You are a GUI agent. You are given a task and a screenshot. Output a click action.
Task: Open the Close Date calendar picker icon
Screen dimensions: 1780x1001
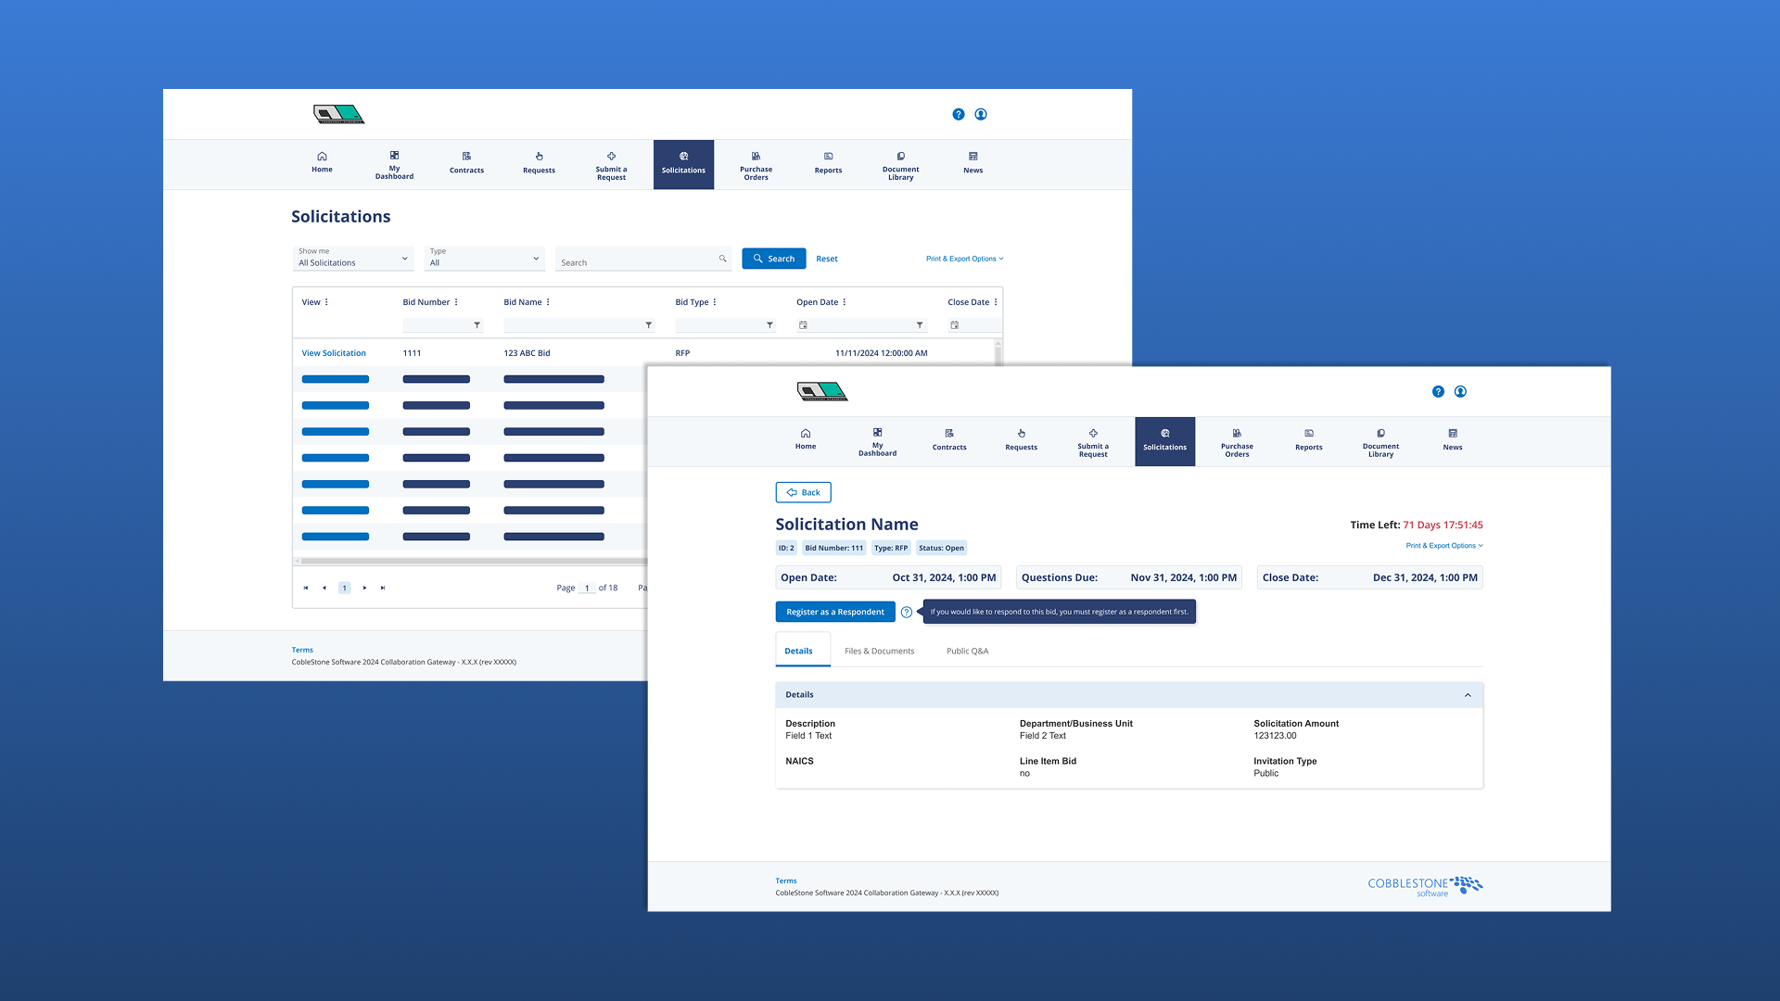955,325
